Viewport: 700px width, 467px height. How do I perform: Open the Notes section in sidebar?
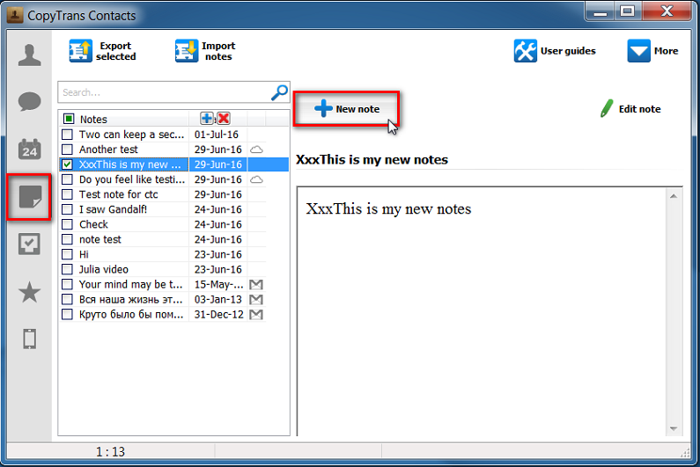click(29, 197)
